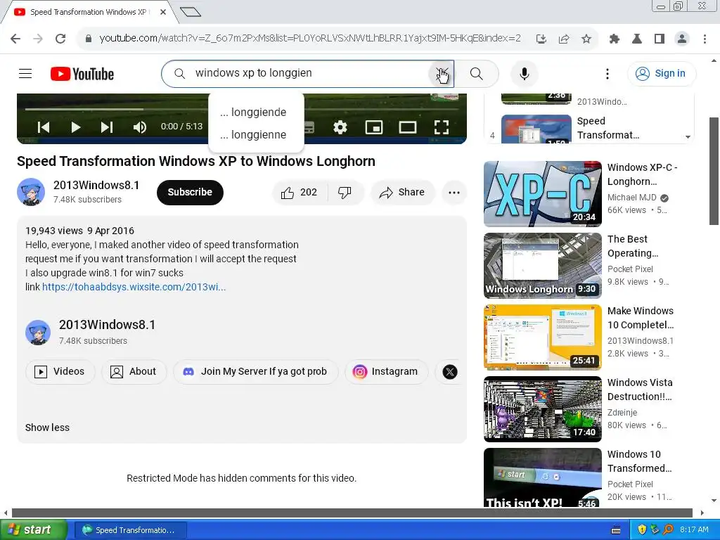Open Michael MJD channel name
This screenshot has width=720, height=540.
click(x=632, y=198)
